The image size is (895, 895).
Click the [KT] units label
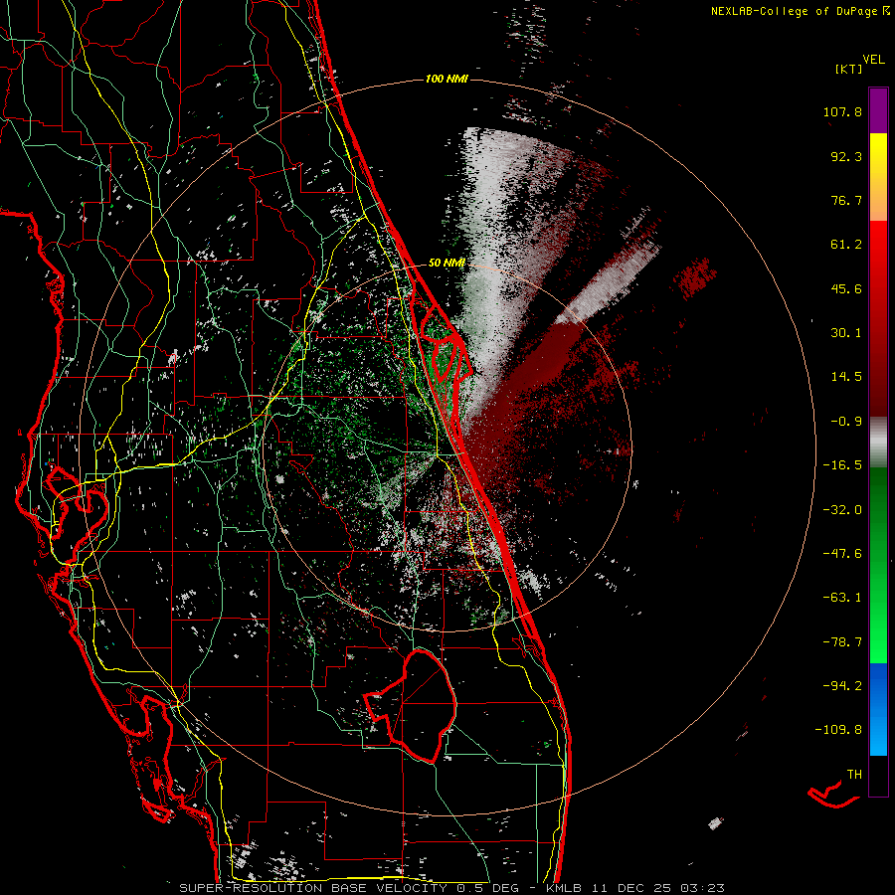click(x=848, y=69)
